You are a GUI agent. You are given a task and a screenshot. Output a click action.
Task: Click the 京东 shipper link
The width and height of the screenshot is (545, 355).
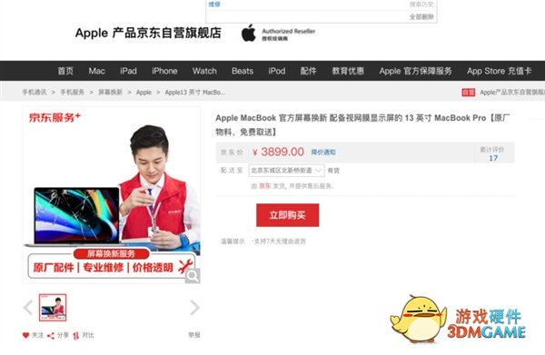(x=265, y=186)
